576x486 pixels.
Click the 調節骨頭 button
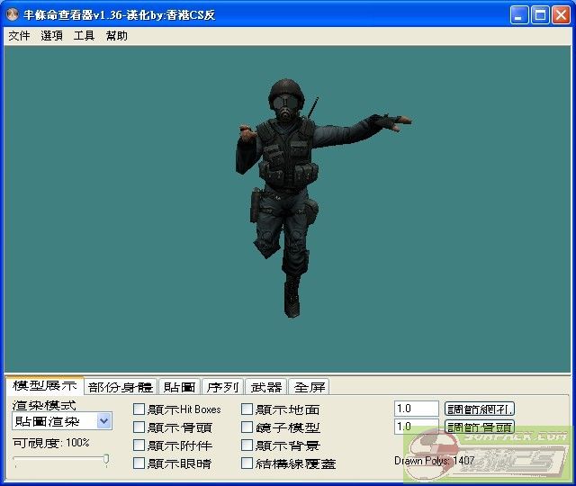(480, 427)
